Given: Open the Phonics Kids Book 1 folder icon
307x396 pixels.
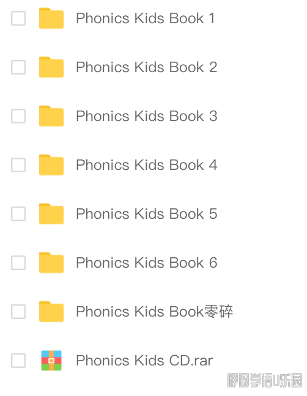Looking at the screenshot, I should [51, 18].
